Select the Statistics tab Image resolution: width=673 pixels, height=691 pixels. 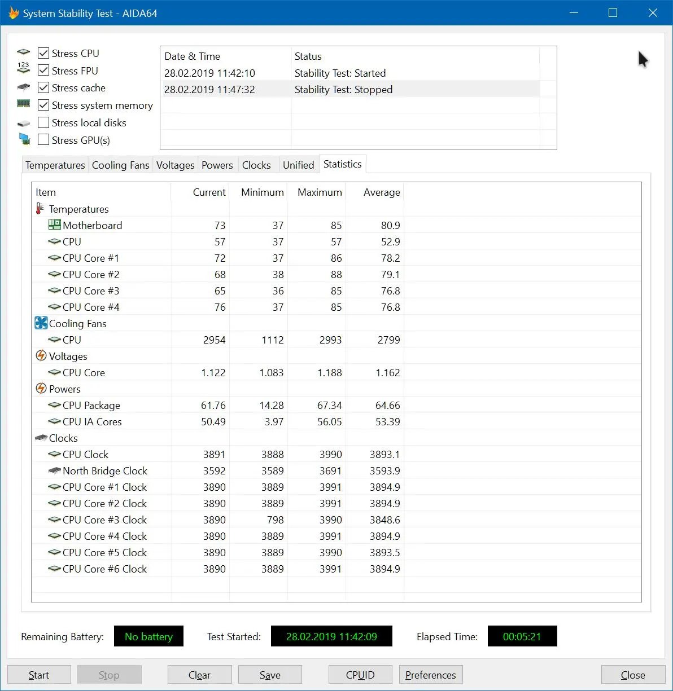(342, 164)
